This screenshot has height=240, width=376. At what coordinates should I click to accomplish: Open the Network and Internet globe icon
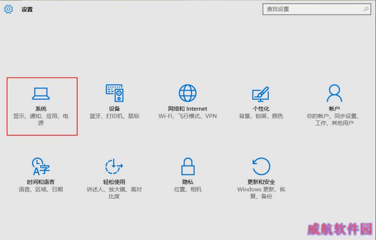tap(187, 93)
